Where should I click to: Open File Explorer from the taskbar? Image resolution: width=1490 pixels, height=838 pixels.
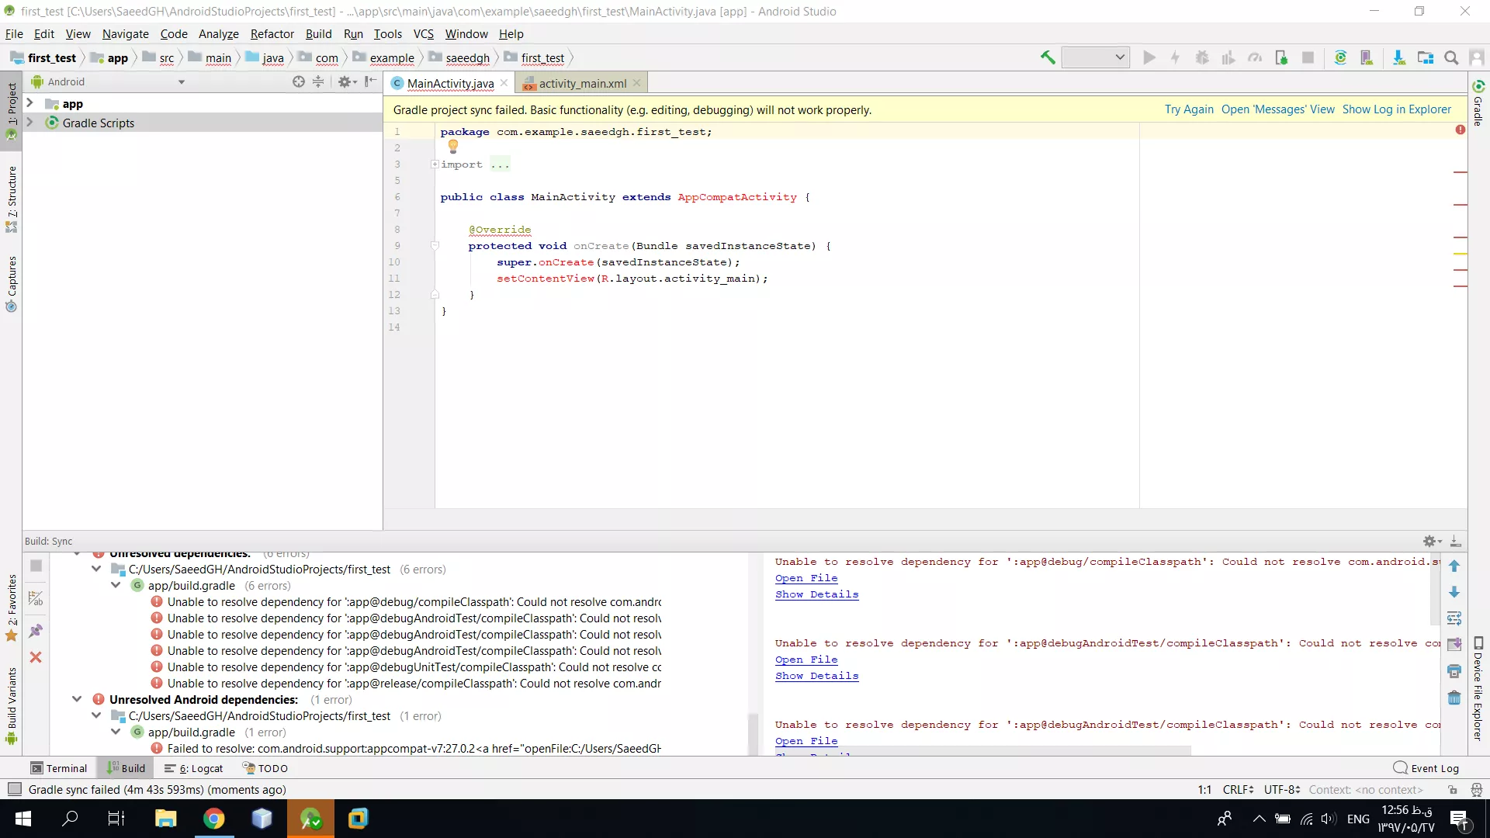click(x=165, y=819)
